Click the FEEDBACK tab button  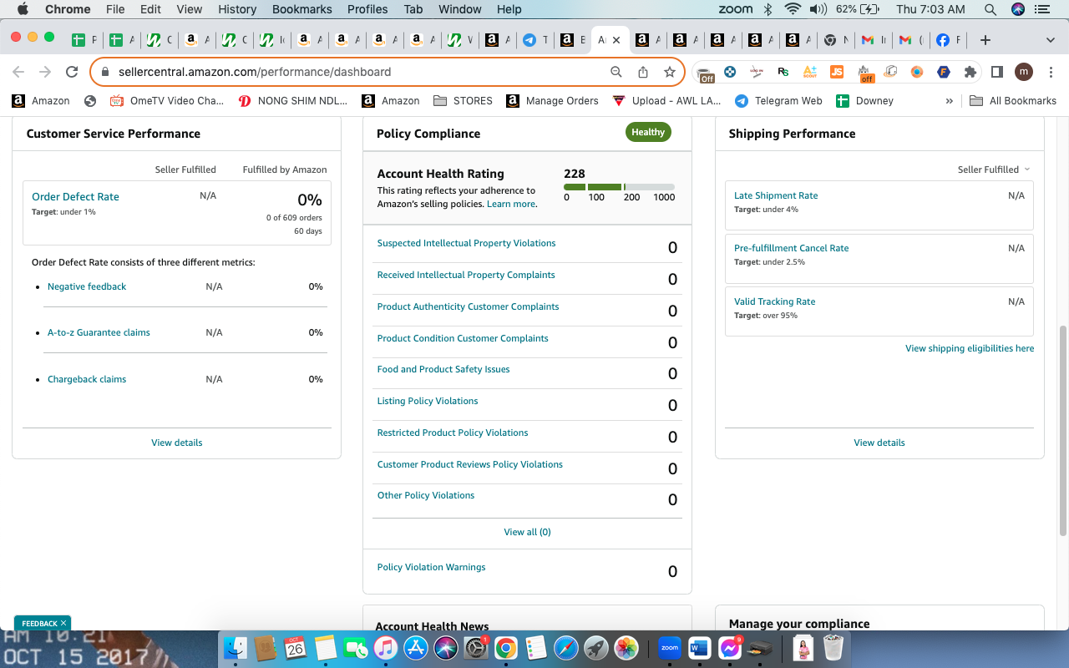pos(43,623)
